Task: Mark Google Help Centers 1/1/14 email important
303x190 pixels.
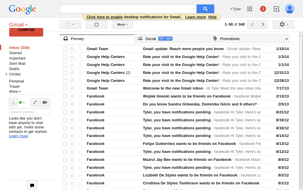Action: tap(80, 65)
